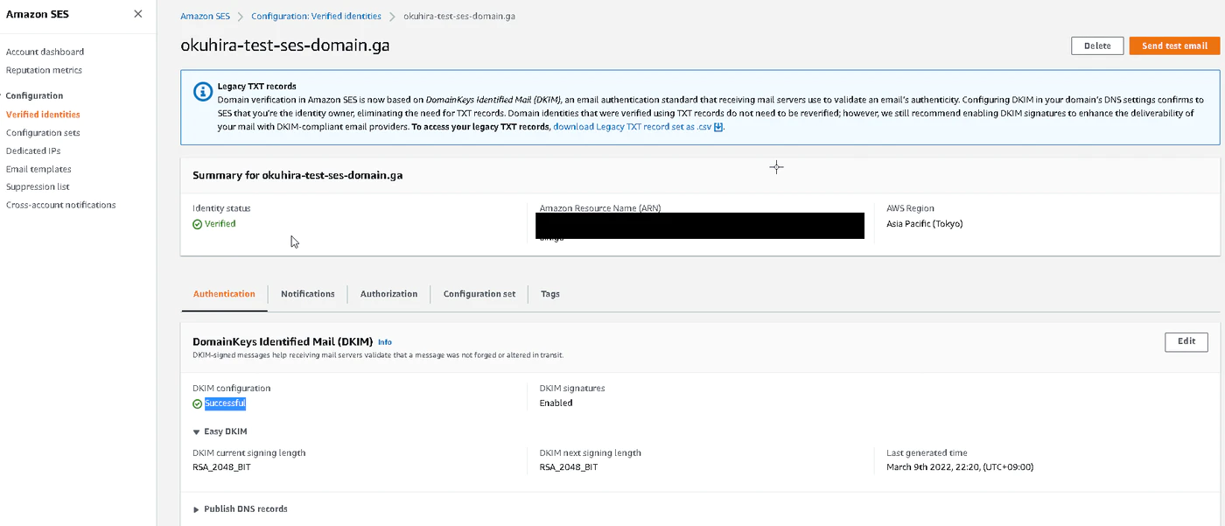Expand the Publish DNS records section
The height and width of the screenshot is (526, 1225).
pyautogui.click(x=197, y=508)
